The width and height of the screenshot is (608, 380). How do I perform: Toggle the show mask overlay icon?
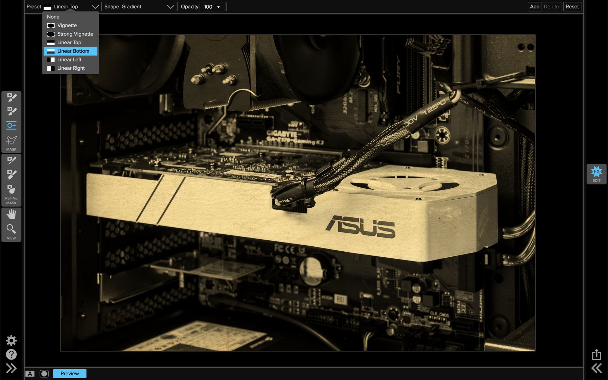click(44, 374)
